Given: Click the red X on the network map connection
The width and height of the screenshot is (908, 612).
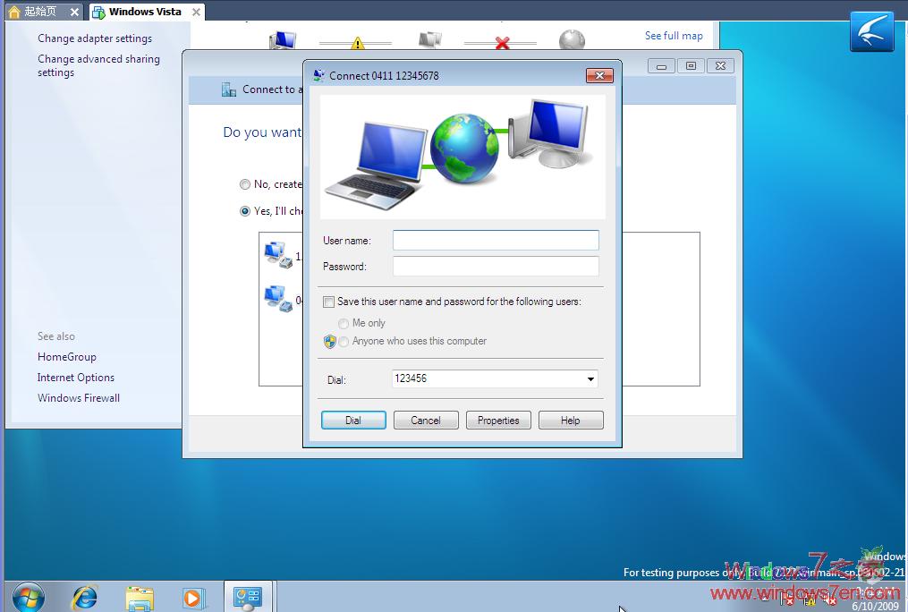Looking at the screenshot, I should (500, 43).
